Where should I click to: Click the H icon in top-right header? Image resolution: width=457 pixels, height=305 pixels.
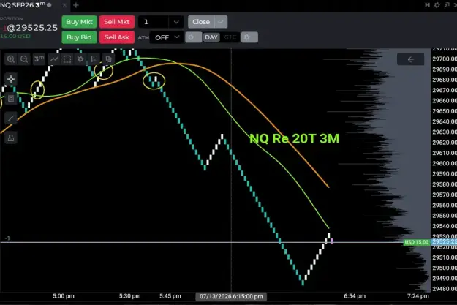point(427,5)
